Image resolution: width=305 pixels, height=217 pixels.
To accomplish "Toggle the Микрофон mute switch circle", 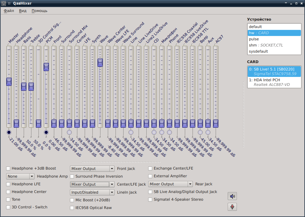I will click(162, 132).
